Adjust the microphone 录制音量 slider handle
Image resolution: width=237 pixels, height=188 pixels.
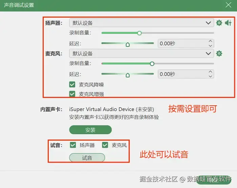pos(152,64)
